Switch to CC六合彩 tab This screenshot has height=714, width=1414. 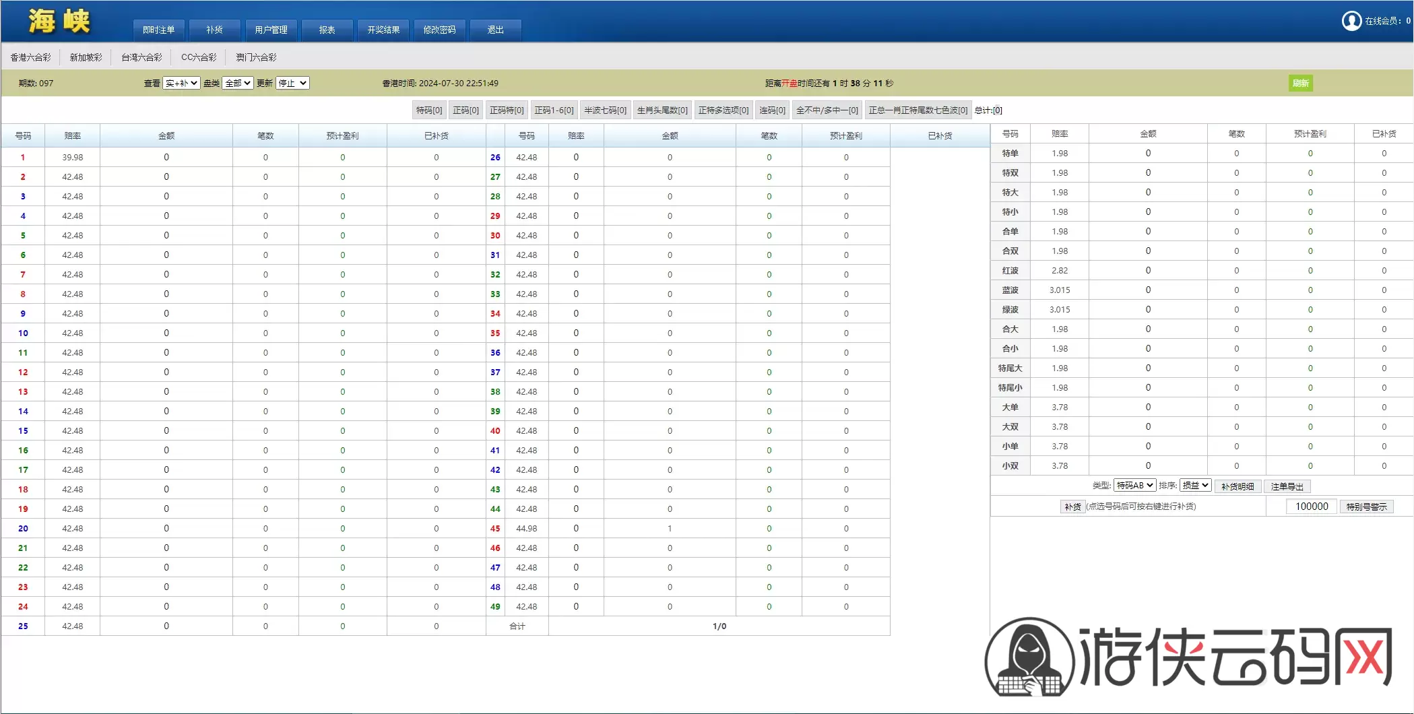point(199,57)
